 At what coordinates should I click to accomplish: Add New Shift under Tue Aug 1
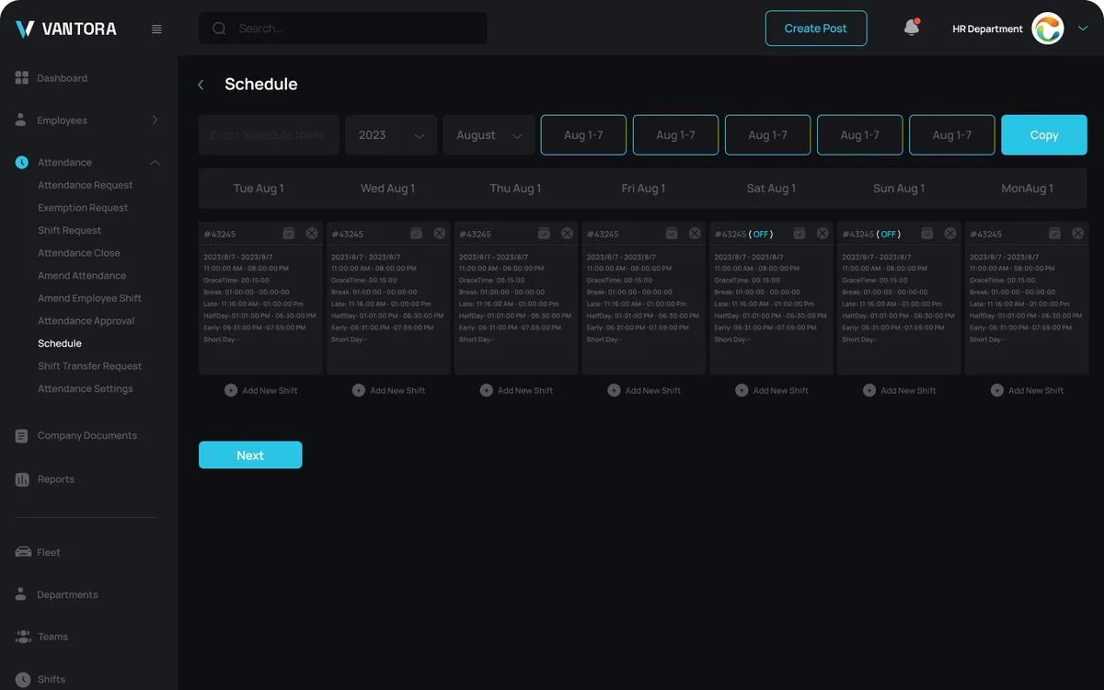coord(261,391)
